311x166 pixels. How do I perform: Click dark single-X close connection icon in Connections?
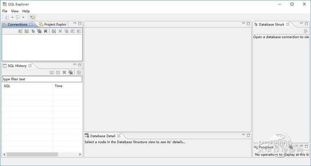(45, 31)
